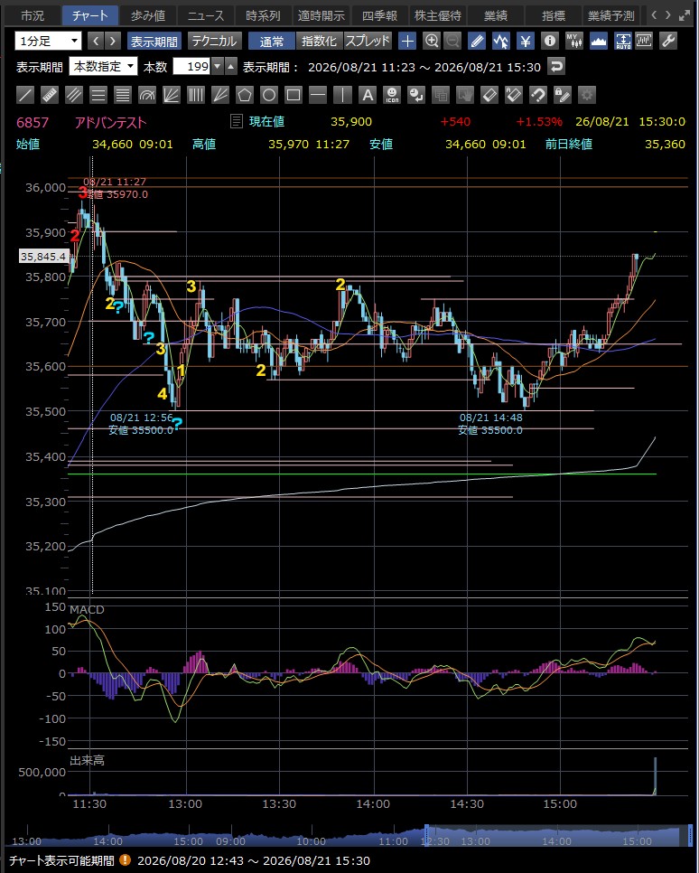Open the wrench settings icon
This screenshot has width=699, height=873.
click(667, 42)
